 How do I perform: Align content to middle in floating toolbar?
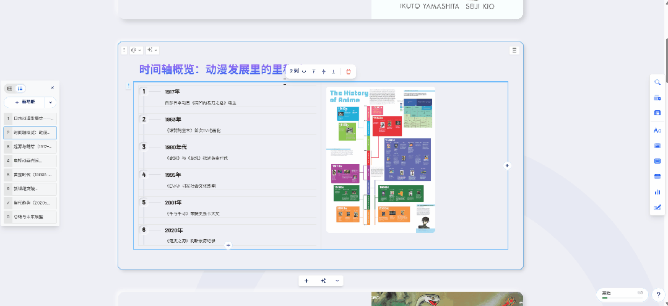[x=324, y=72]
